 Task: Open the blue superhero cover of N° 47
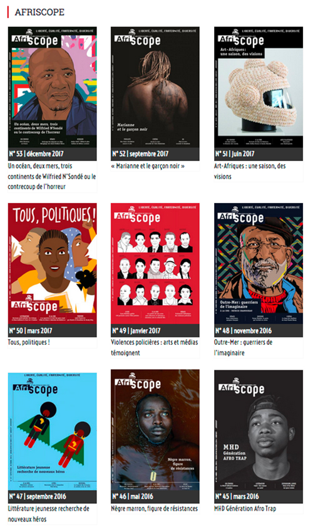click(x=53, y=431)
